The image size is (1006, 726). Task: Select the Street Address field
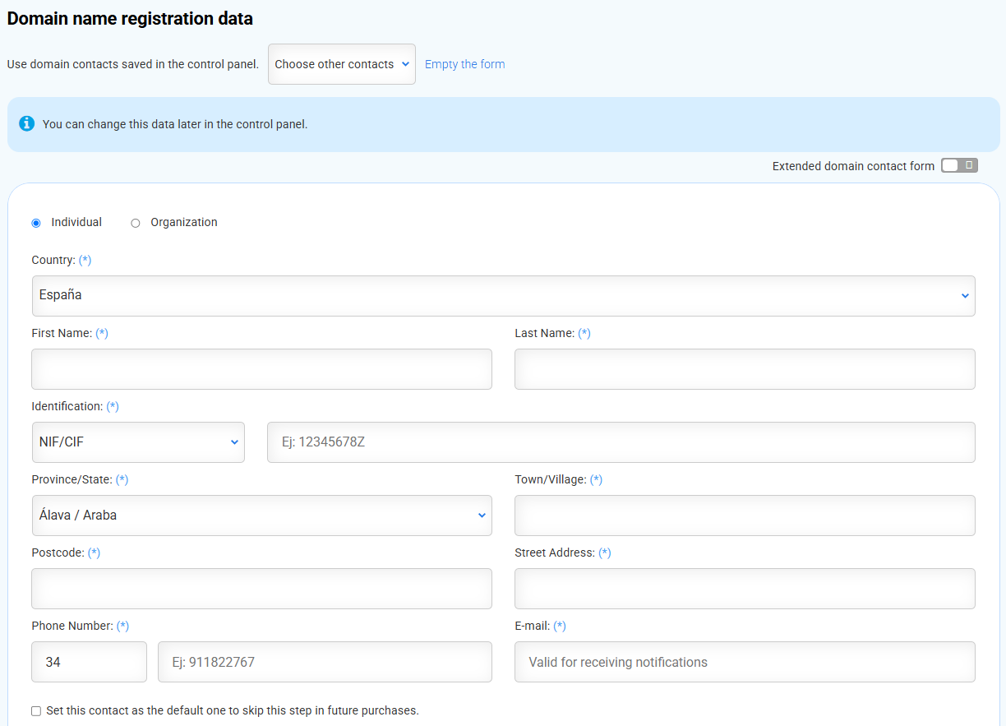[x=745, y=589]
